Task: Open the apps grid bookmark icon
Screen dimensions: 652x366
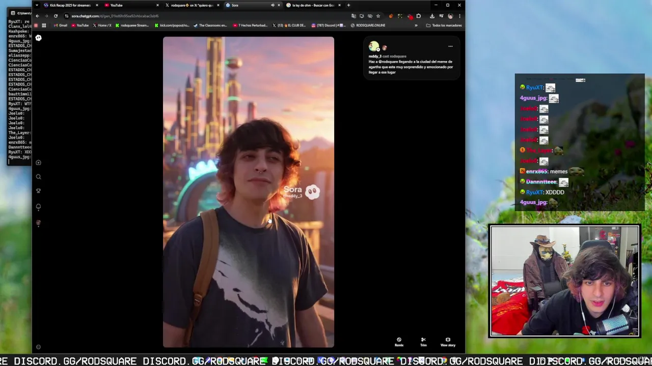Action: 44,25
